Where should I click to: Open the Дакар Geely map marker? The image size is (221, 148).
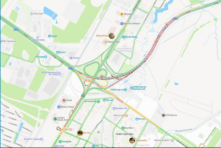[x=123, y=37]
